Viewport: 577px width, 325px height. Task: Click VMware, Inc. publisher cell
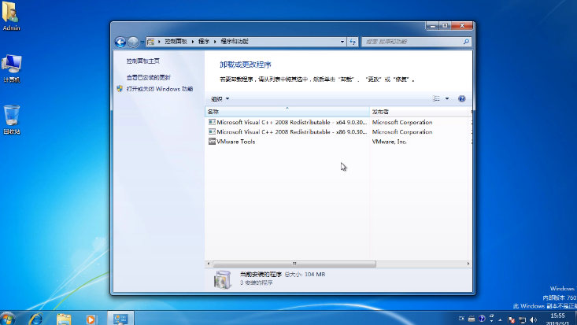(390, 142)
